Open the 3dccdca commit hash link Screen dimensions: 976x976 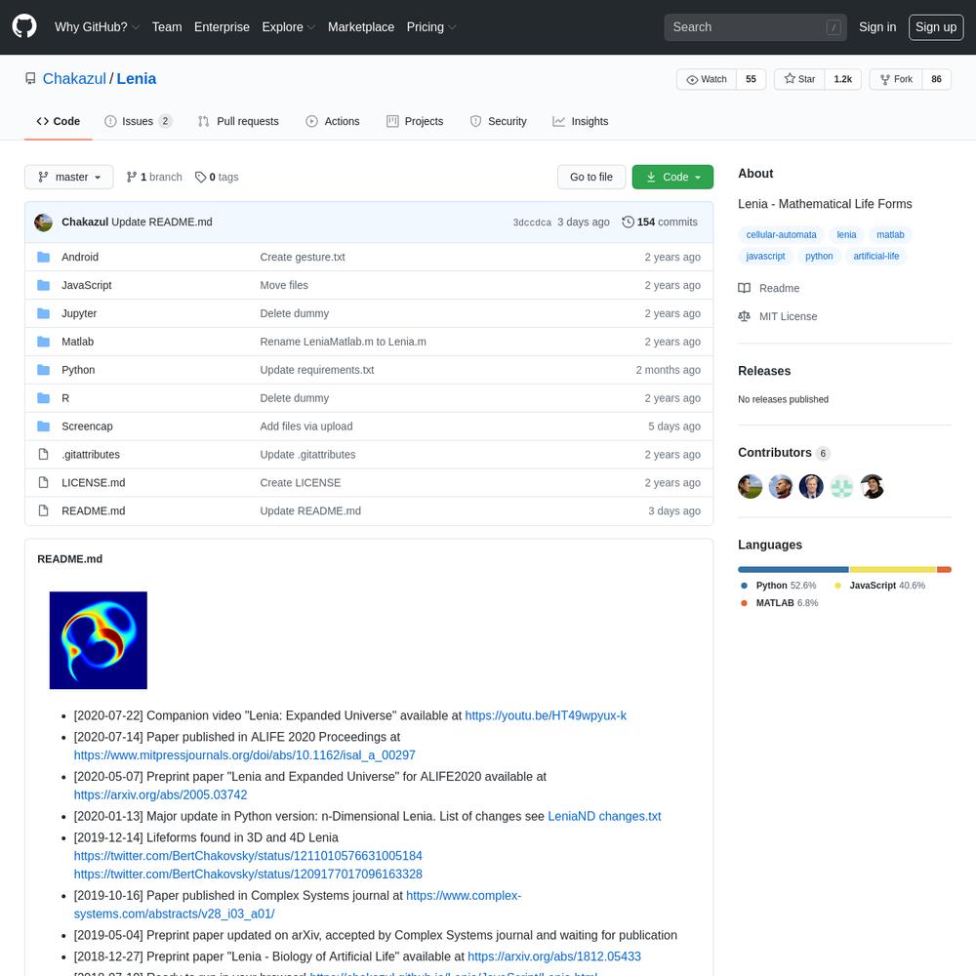[532, 223]
